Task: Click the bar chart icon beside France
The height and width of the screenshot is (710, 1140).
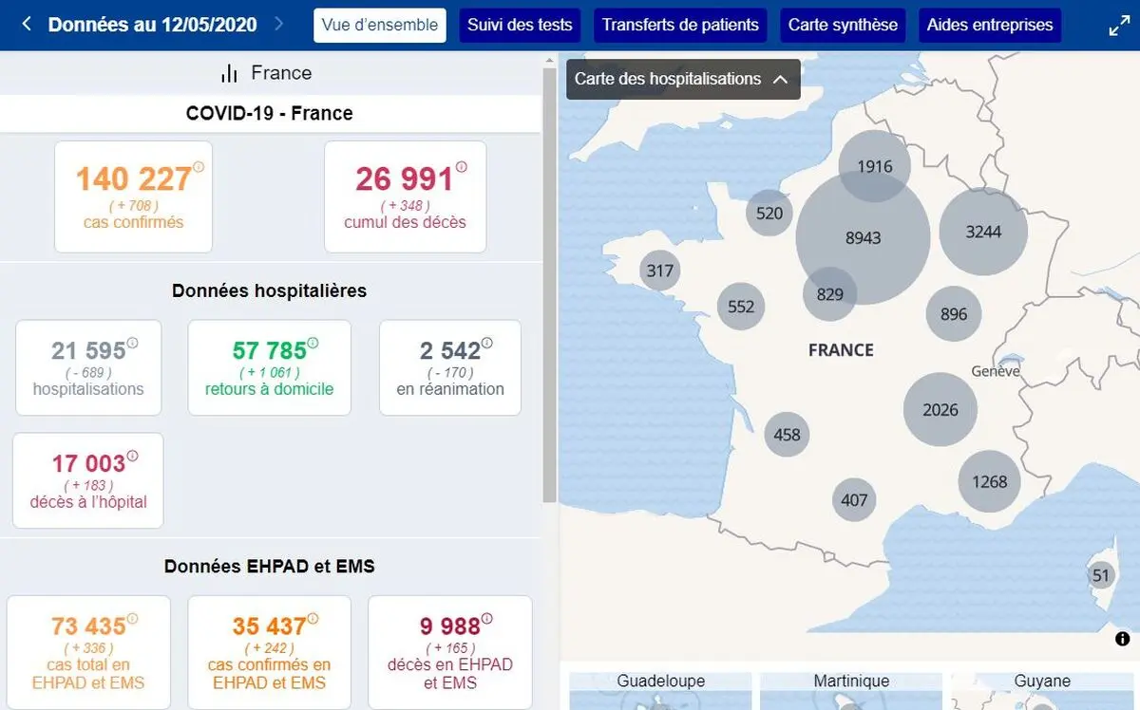Action: (x=229, y=73)
